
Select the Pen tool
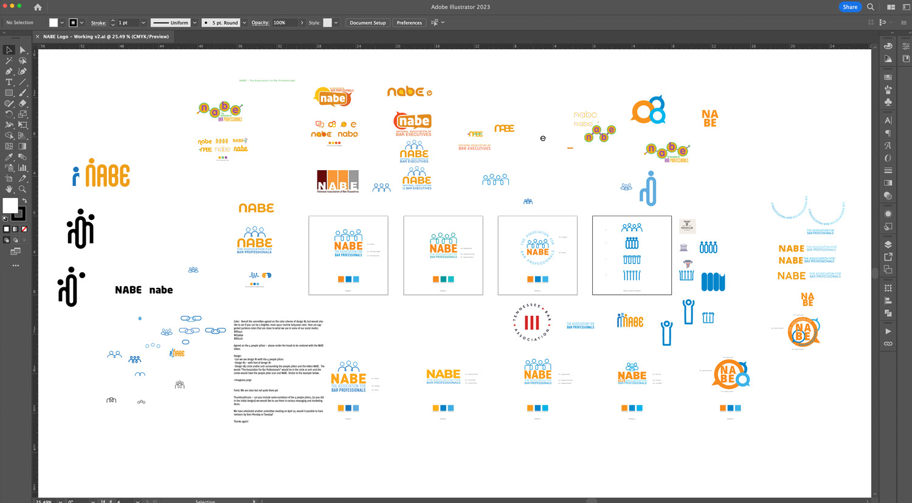pyautogui.click(x=9, y=72)
